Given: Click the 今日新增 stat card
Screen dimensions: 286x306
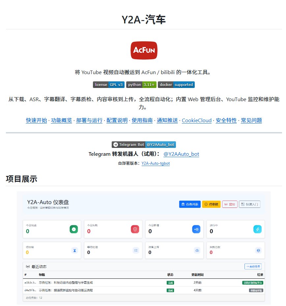Looking at the screenshot, I should pyautogui.click(x=174, y=229).
